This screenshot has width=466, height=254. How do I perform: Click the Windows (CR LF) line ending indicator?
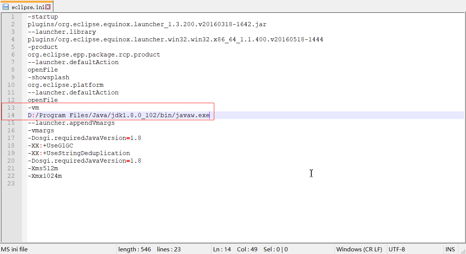pyautogui.click(x=359, y=249)
